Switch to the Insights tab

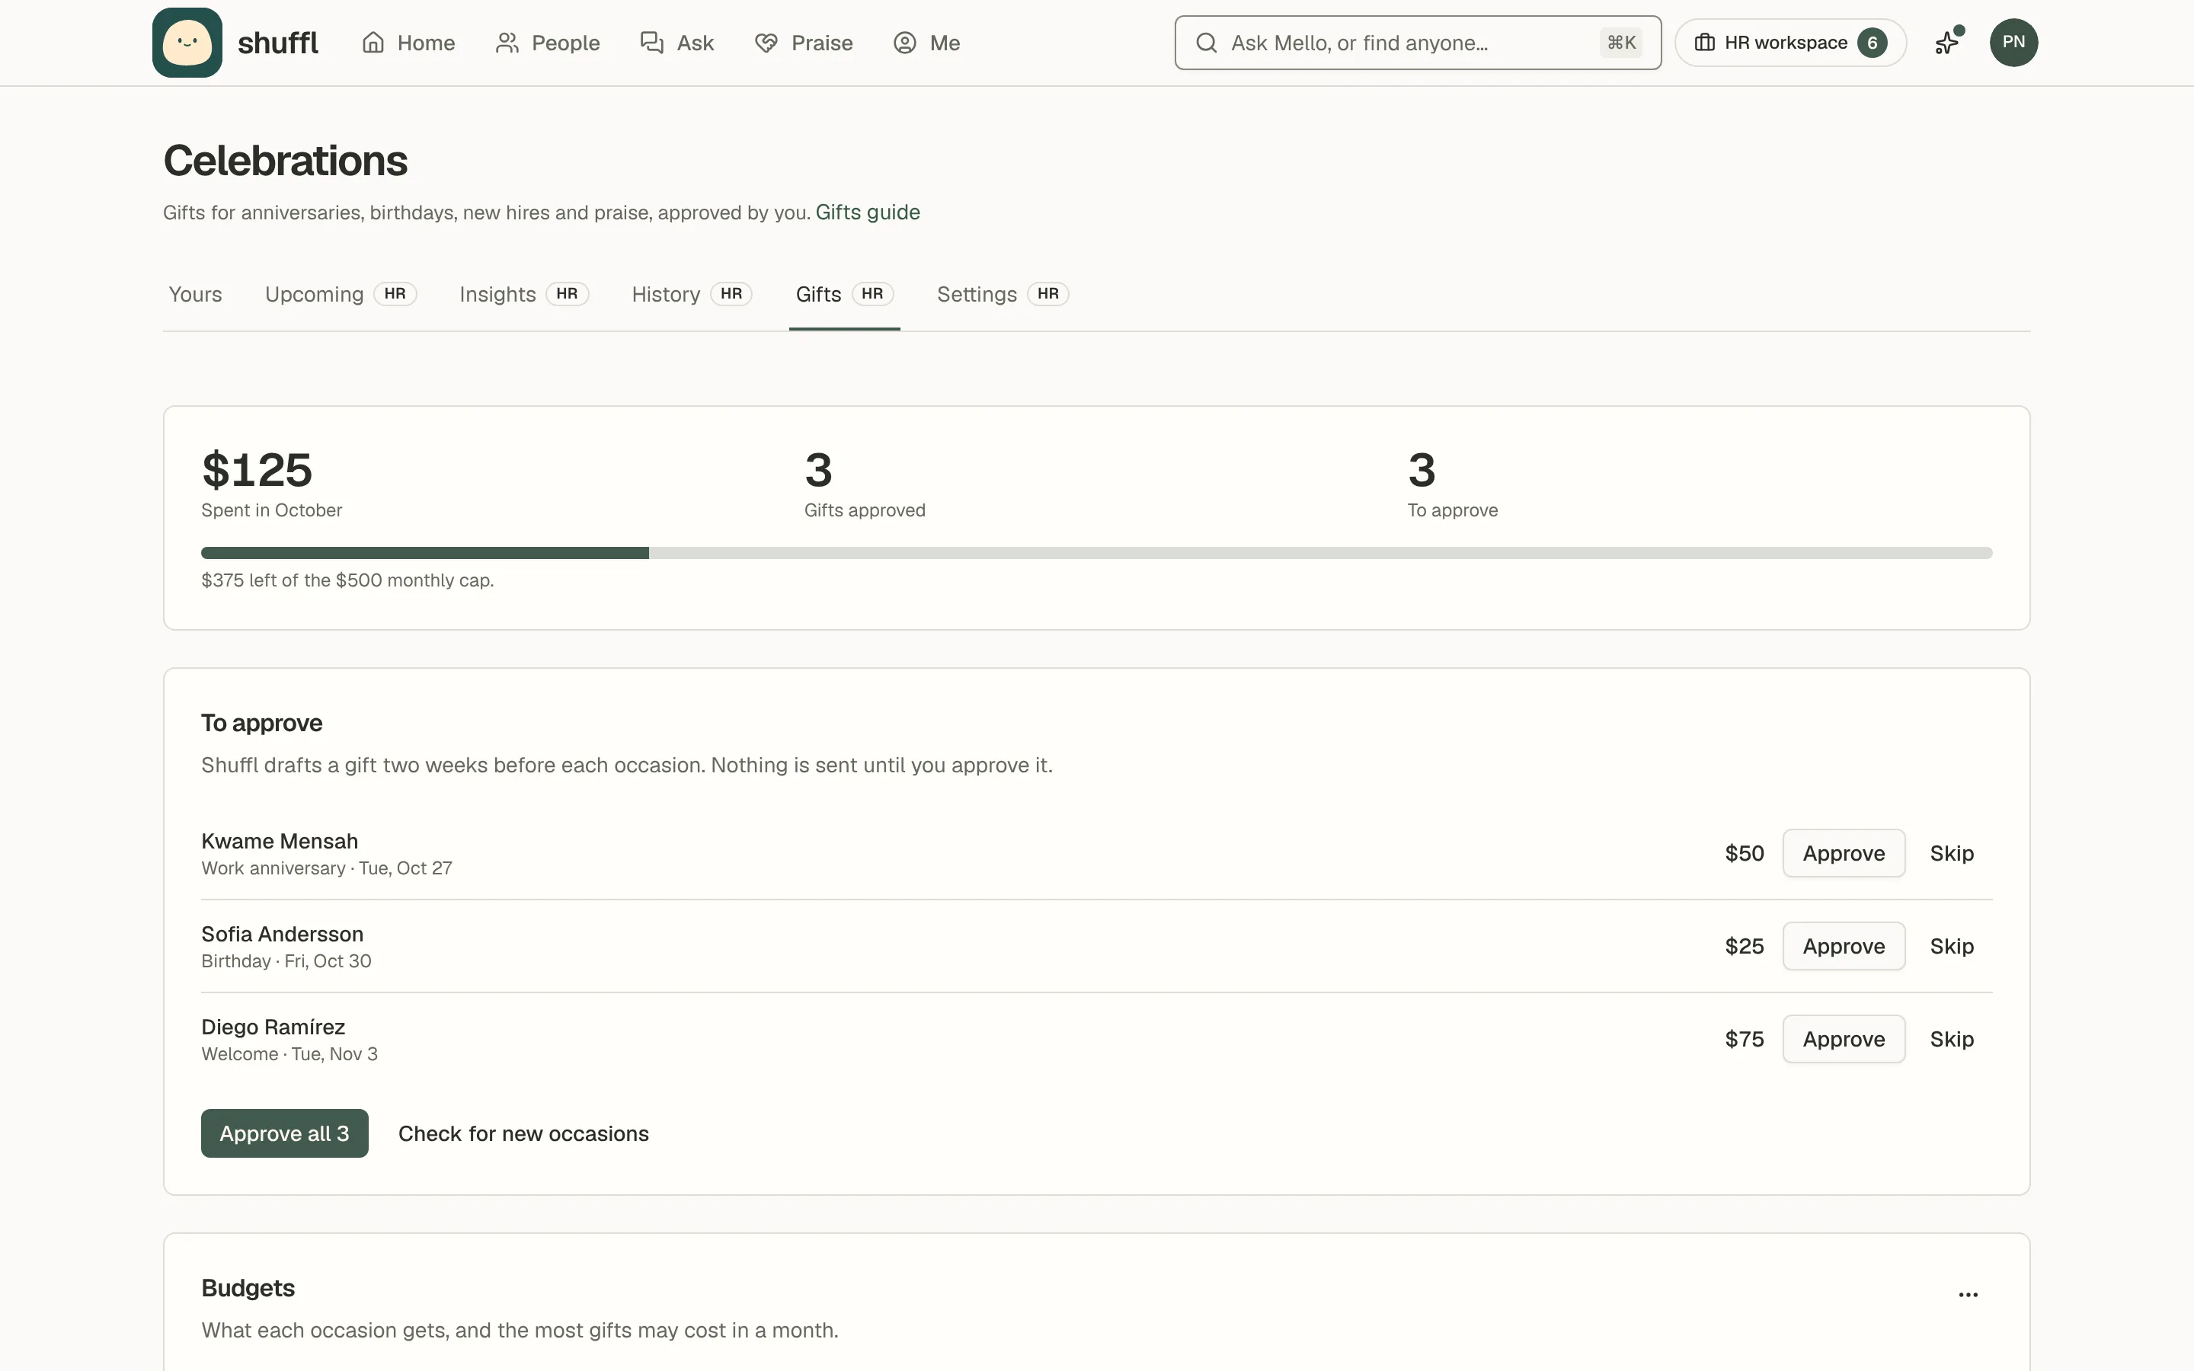(x=524, y=295)
